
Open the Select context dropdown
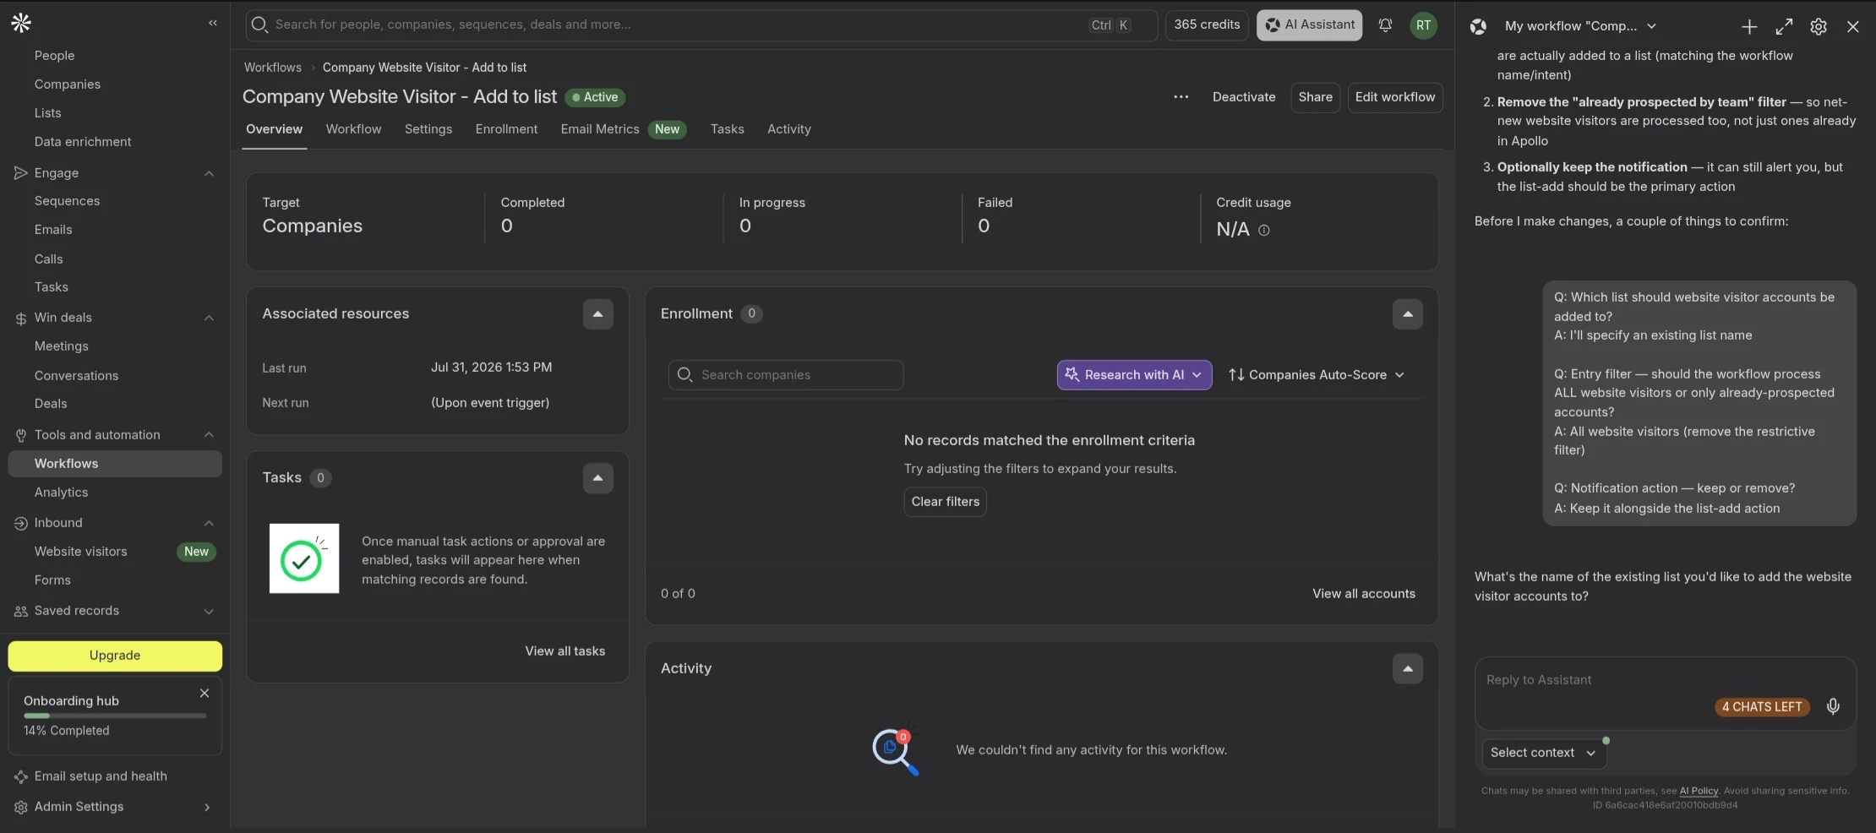click(1544, 753)
